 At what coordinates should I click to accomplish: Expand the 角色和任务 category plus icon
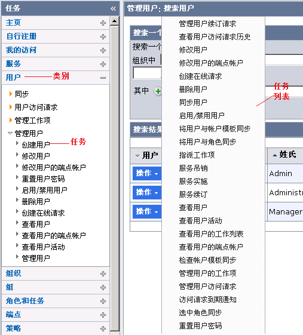pos(103,301)
